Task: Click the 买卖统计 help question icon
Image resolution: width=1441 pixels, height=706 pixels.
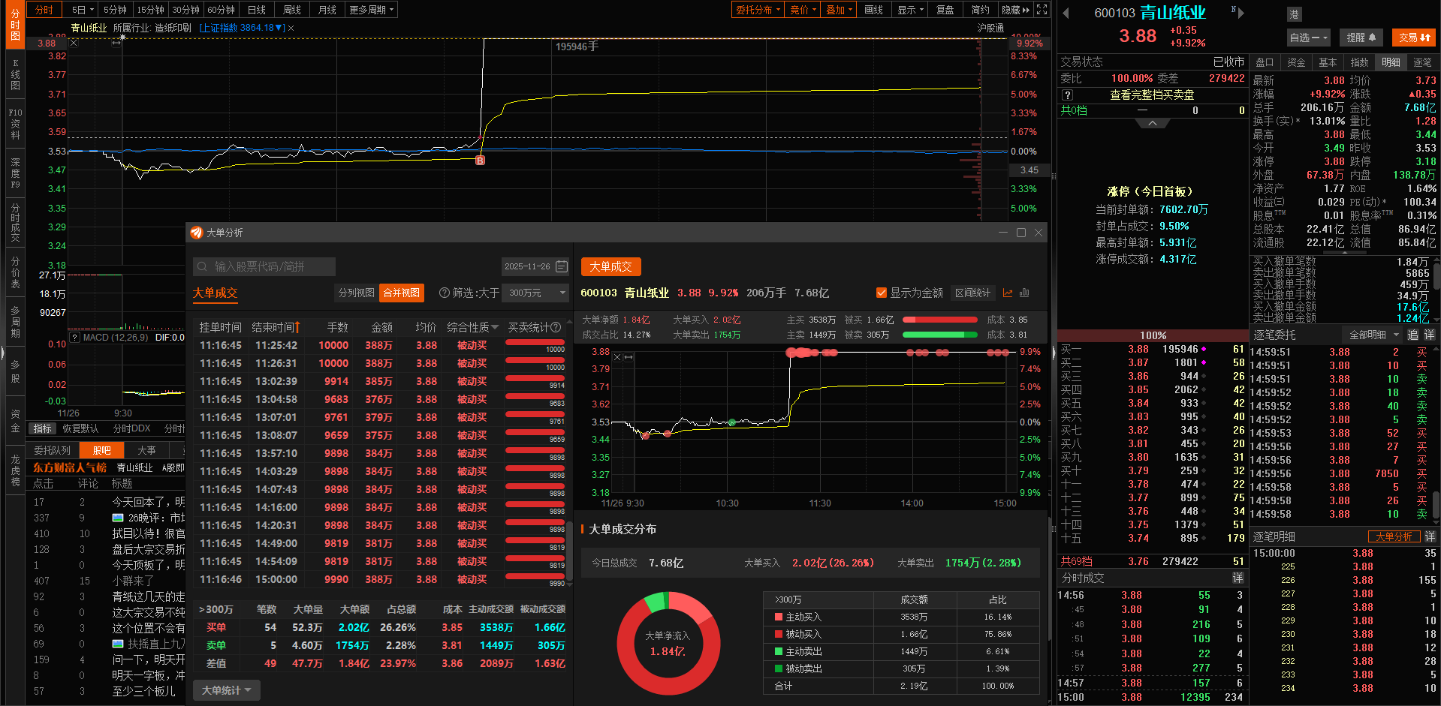Action: pos(556,327)
